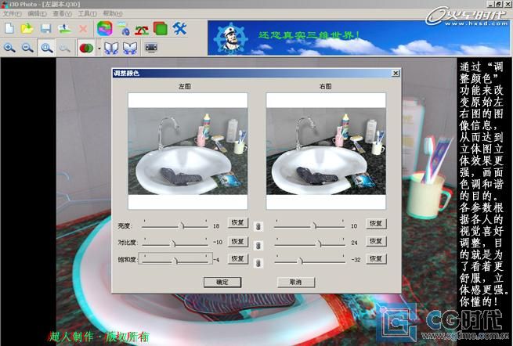Click 恢复 for left image saturation
Viewport: 513px width, 346px height.
(238, 258)
